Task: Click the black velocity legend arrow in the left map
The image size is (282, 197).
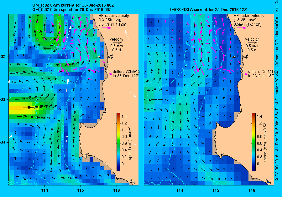Action: pos(118,43)
